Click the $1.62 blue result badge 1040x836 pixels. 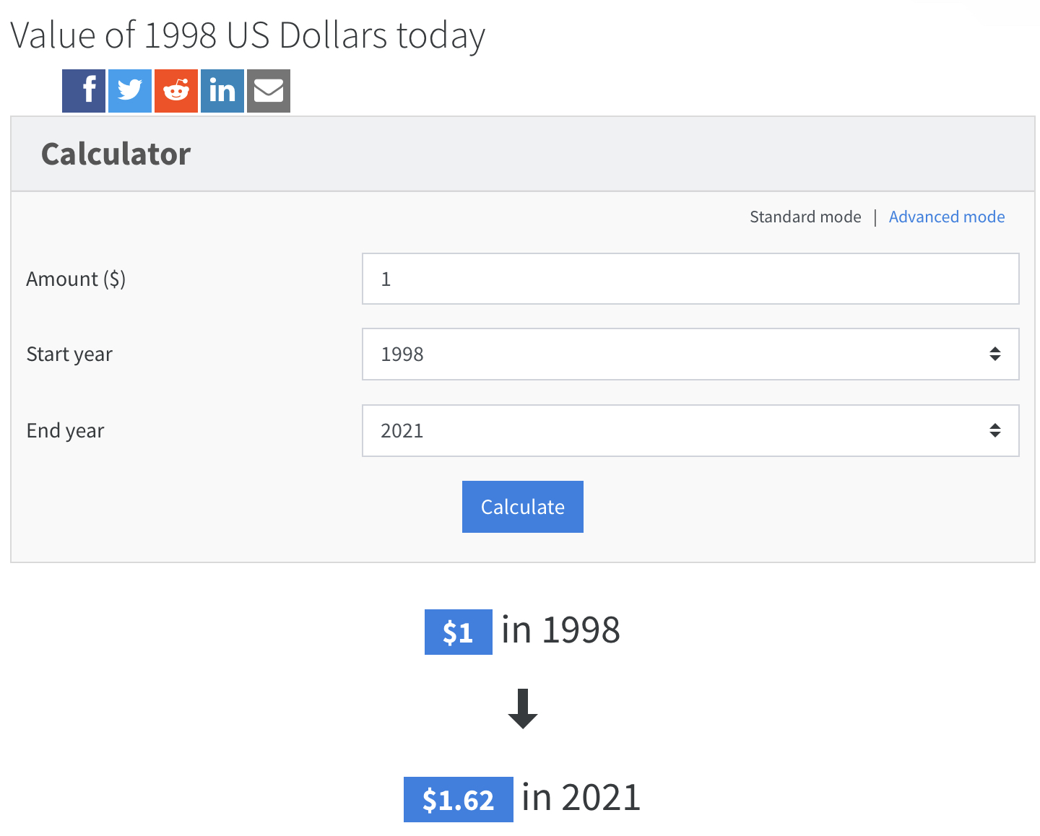pos(459,799)
